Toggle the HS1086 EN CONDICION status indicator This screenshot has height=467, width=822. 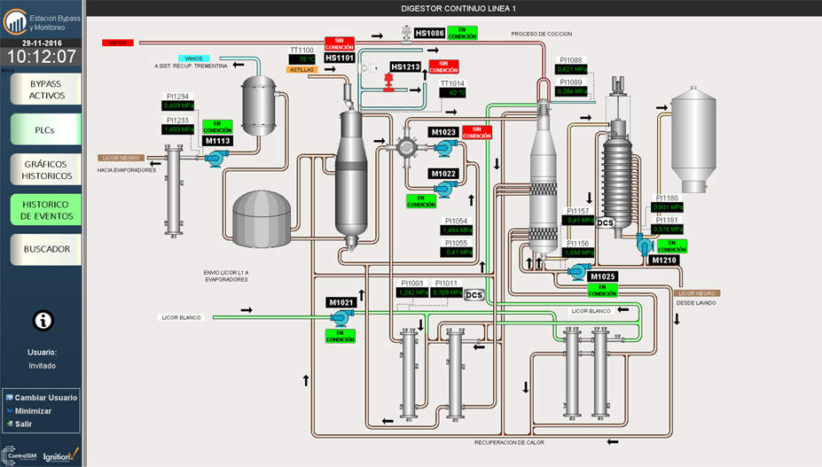pyautogui.click(x=462, y=33)
